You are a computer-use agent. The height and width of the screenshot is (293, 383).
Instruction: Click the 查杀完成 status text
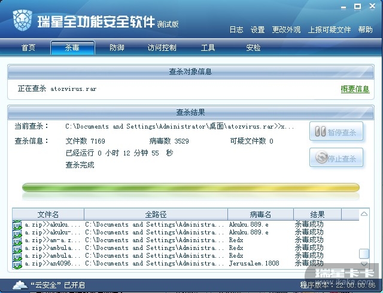coord(80,165)
